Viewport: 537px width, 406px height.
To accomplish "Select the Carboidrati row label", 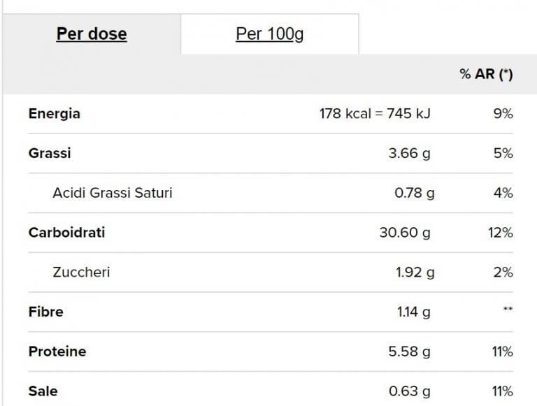I will coord(67,233).
